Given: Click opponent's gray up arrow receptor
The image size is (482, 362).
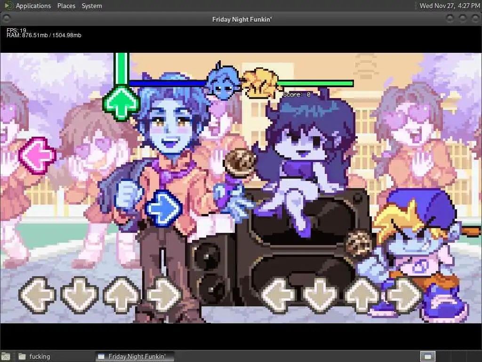Looking at the screenshot, I should 122,295.
